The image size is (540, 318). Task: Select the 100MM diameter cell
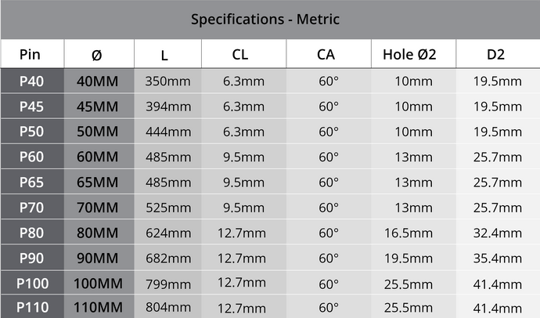(x=97, y=284)
